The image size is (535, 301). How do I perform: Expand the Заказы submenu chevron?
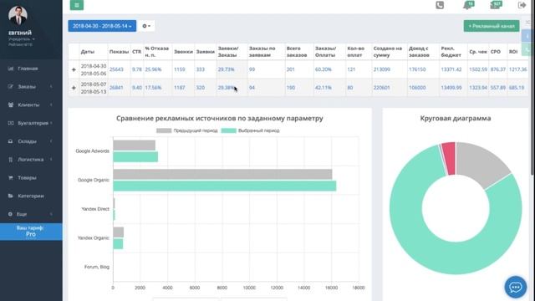(51, 87)
